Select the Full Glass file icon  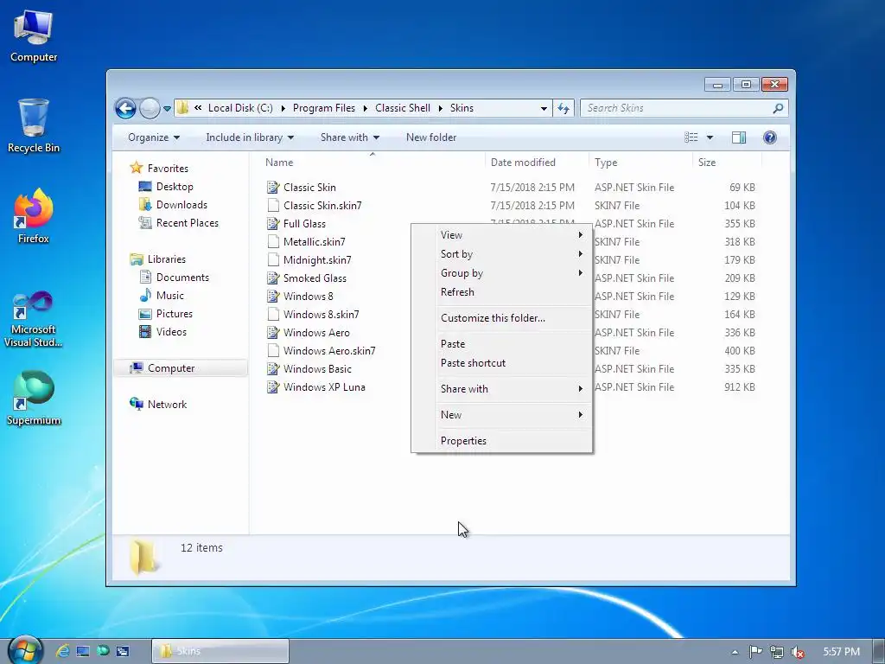point(273,224)
